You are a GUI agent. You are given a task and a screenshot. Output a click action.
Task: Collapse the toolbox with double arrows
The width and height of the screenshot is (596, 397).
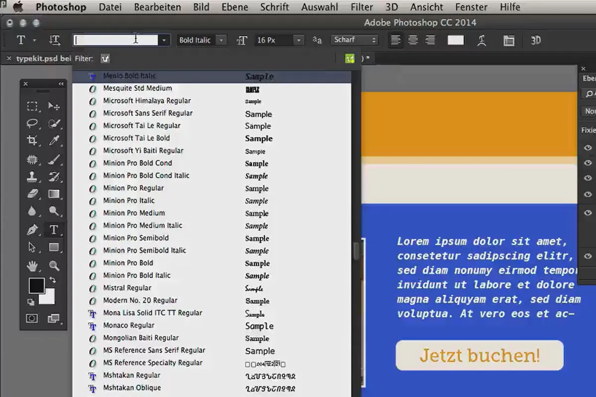pos(61,84)
